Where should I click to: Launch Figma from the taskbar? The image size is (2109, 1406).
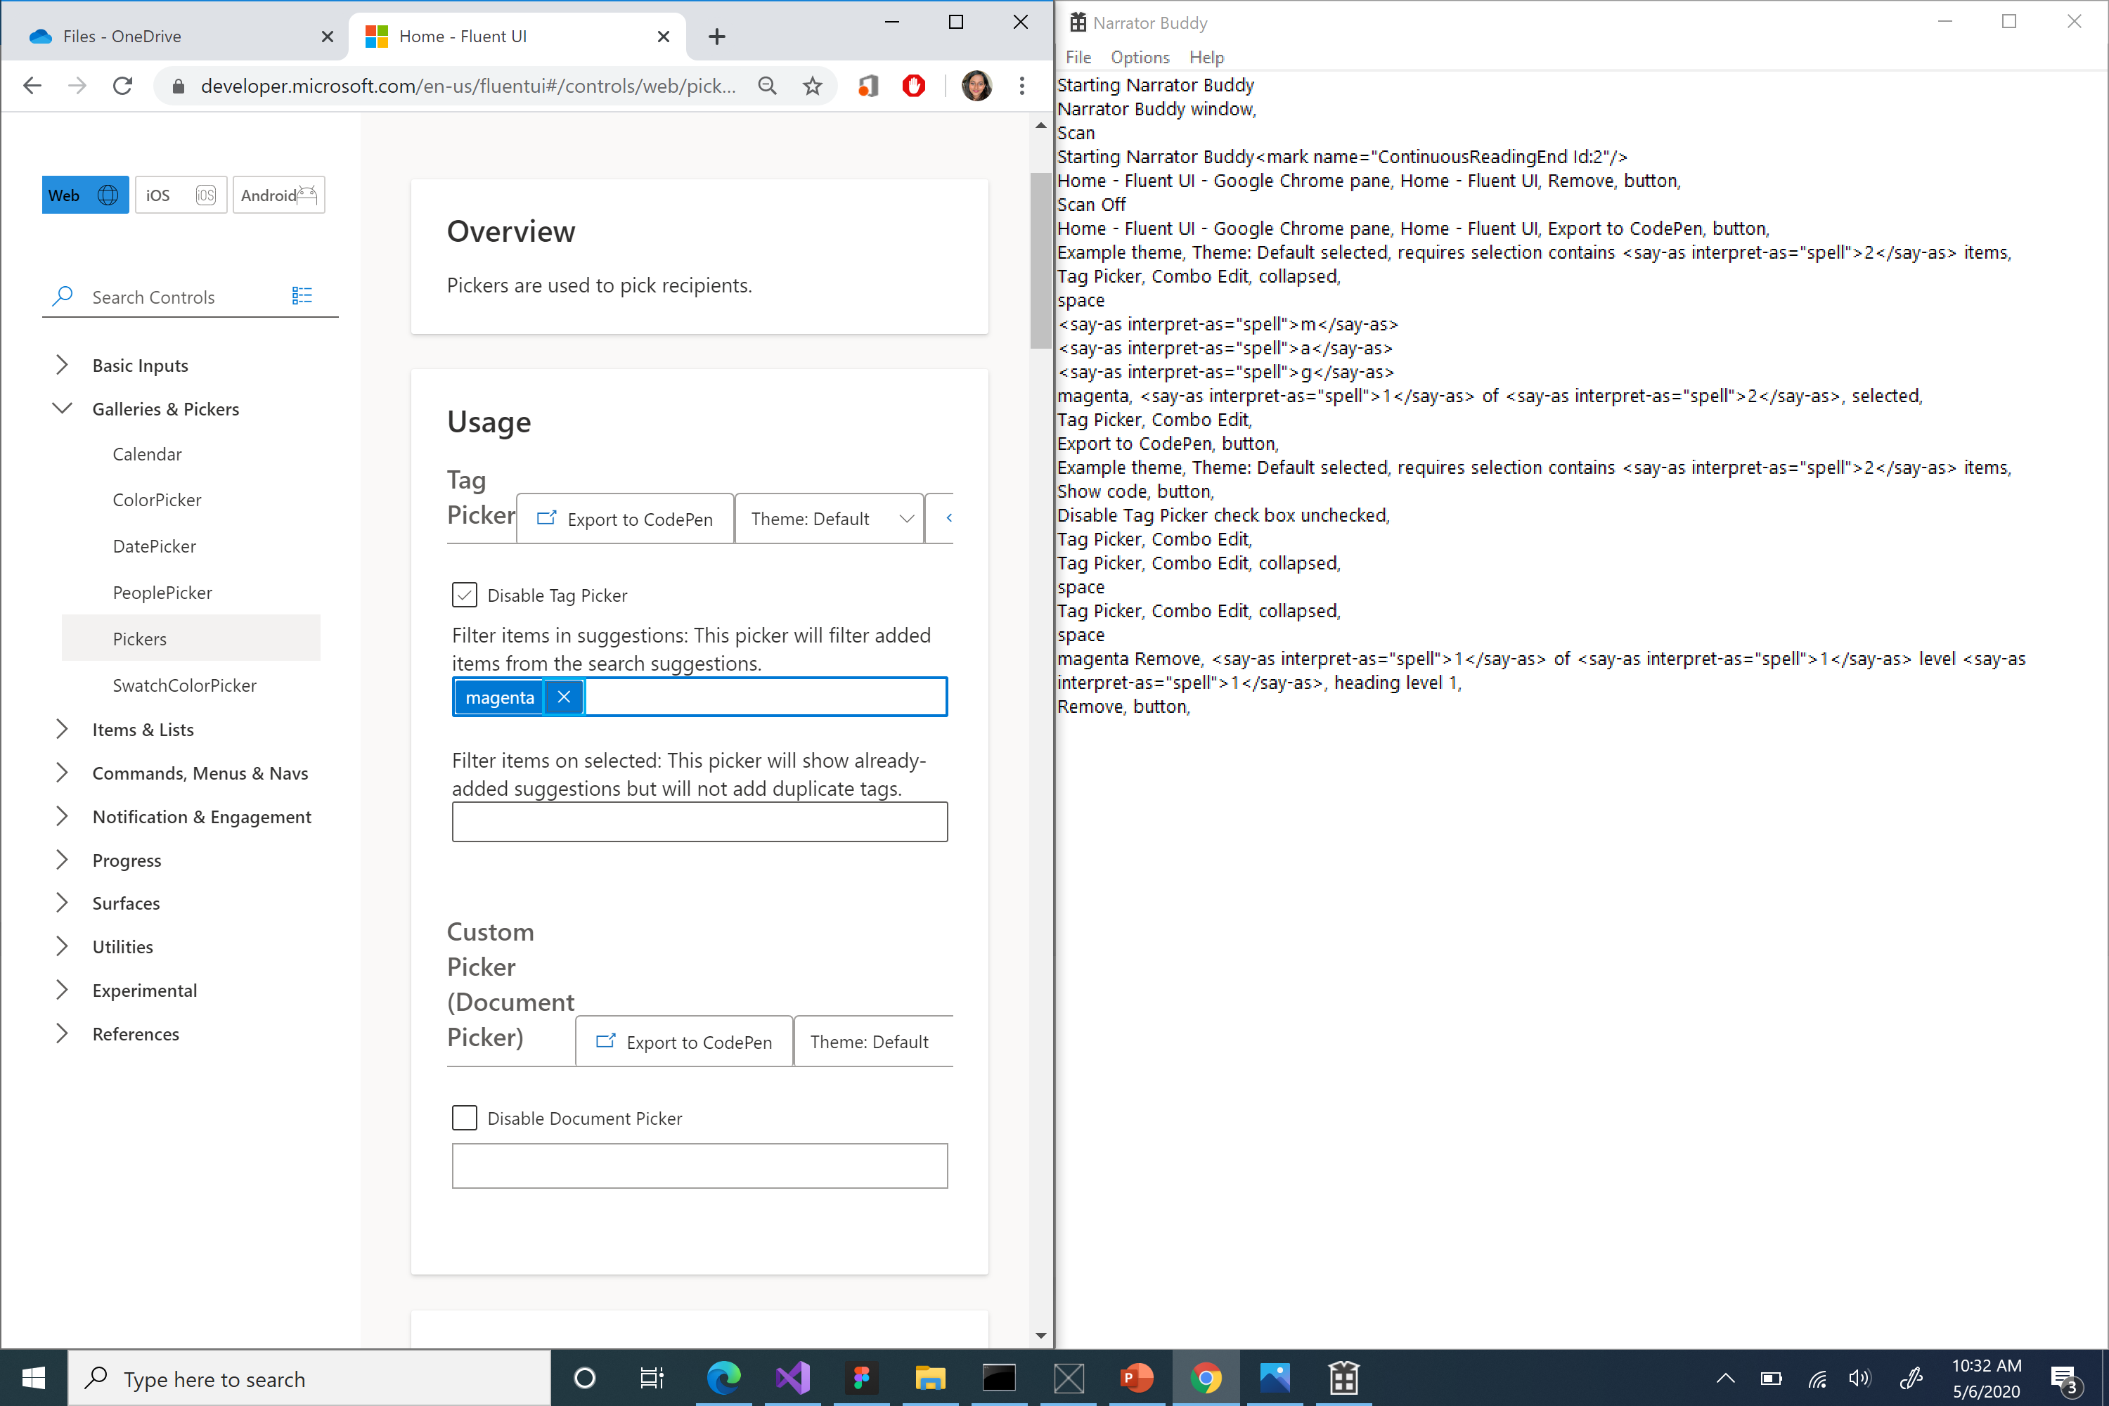coord(862,1378)
